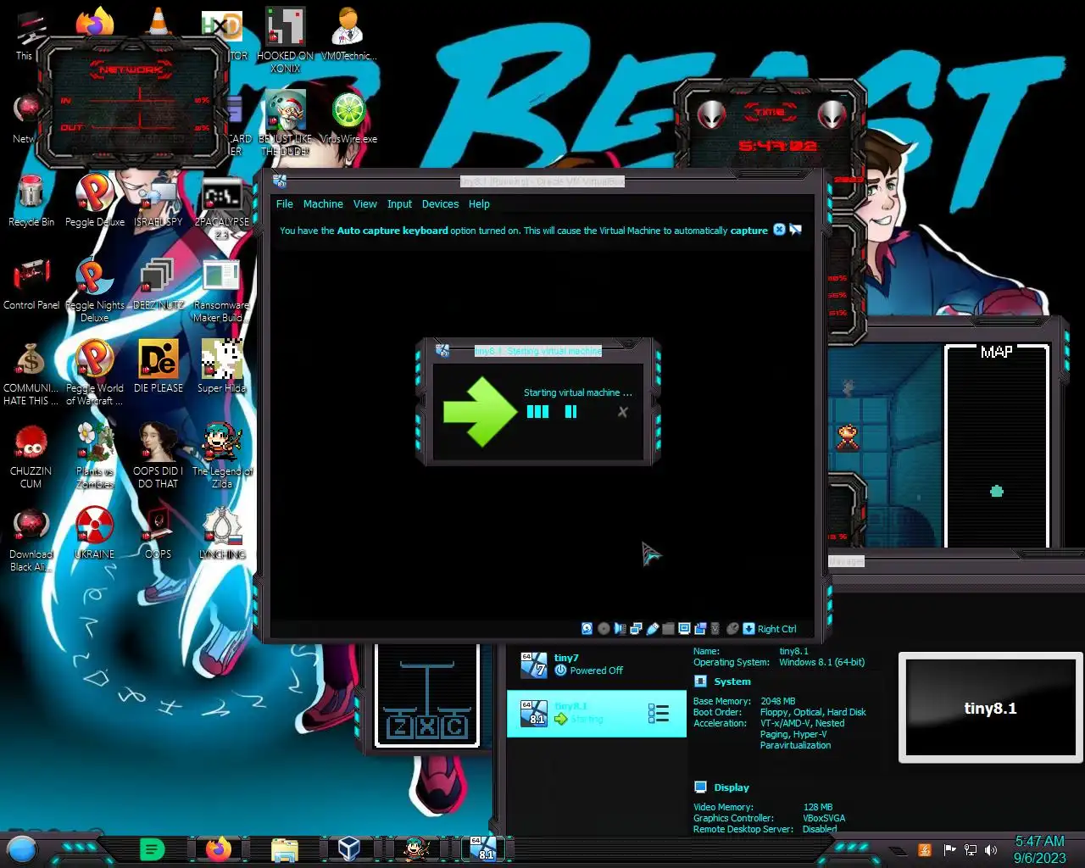Screen dimensions: 1085x868
Task: Click the MAP panel in game window
Action: click(x=997, y=445)
